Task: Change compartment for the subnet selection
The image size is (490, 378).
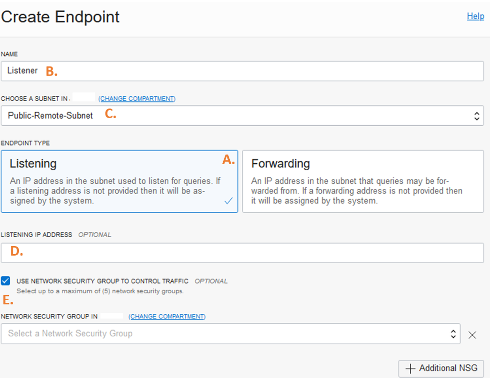Action: [137, 98]
